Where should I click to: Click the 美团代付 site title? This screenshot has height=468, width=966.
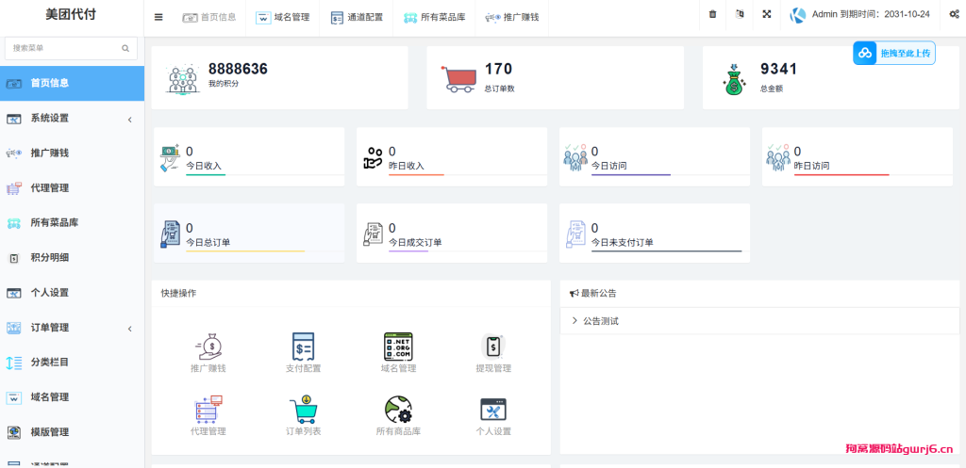71,15
